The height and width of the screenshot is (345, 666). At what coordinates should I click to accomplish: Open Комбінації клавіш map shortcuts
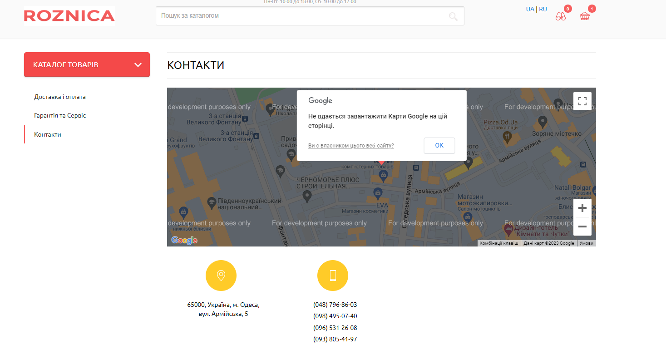[499, 243]
